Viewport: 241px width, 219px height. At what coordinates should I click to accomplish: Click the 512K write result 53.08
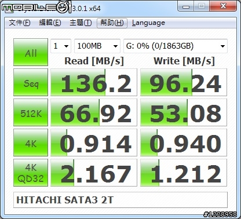coord(184,112)
